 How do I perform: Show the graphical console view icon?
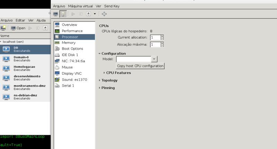pos(56,14)
